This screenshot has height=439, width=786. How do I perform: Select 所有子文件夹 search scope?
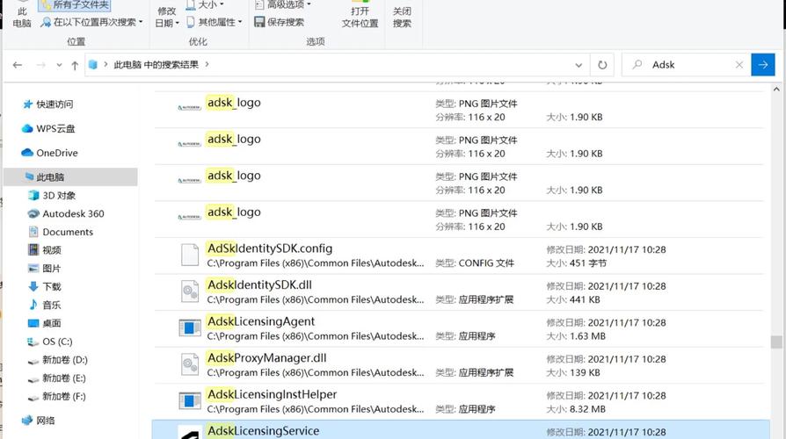click(x=75, y=5)
